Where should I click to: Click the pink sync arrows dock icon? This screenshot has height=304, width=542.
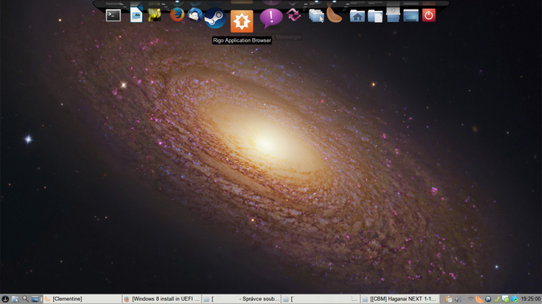point(294,15)
